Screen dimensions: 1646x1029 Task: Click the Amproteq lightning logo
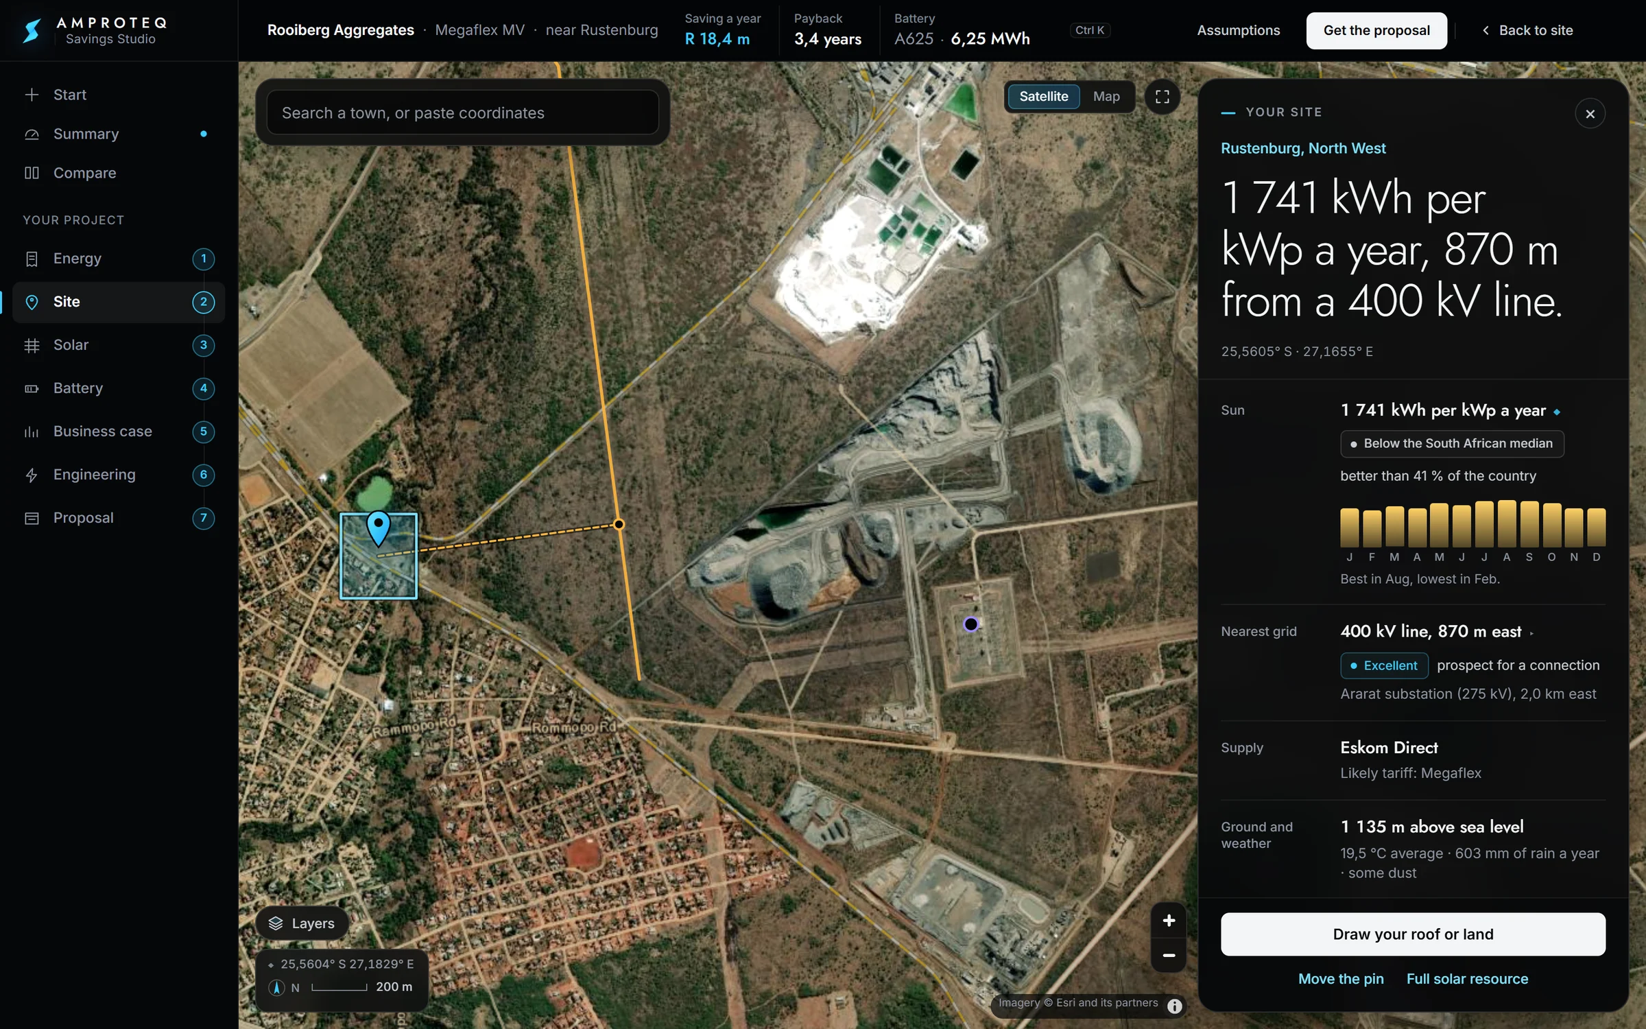coord(32,30)
